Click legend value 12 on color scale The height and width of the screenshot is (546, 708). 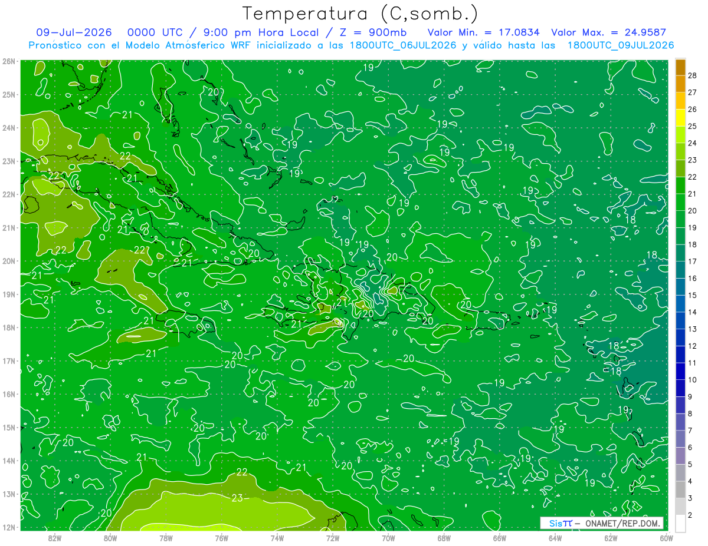pos(692,346)
